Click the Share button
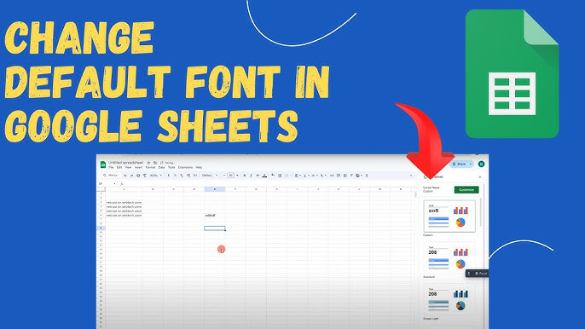585x329 pixels. (460, 164)
